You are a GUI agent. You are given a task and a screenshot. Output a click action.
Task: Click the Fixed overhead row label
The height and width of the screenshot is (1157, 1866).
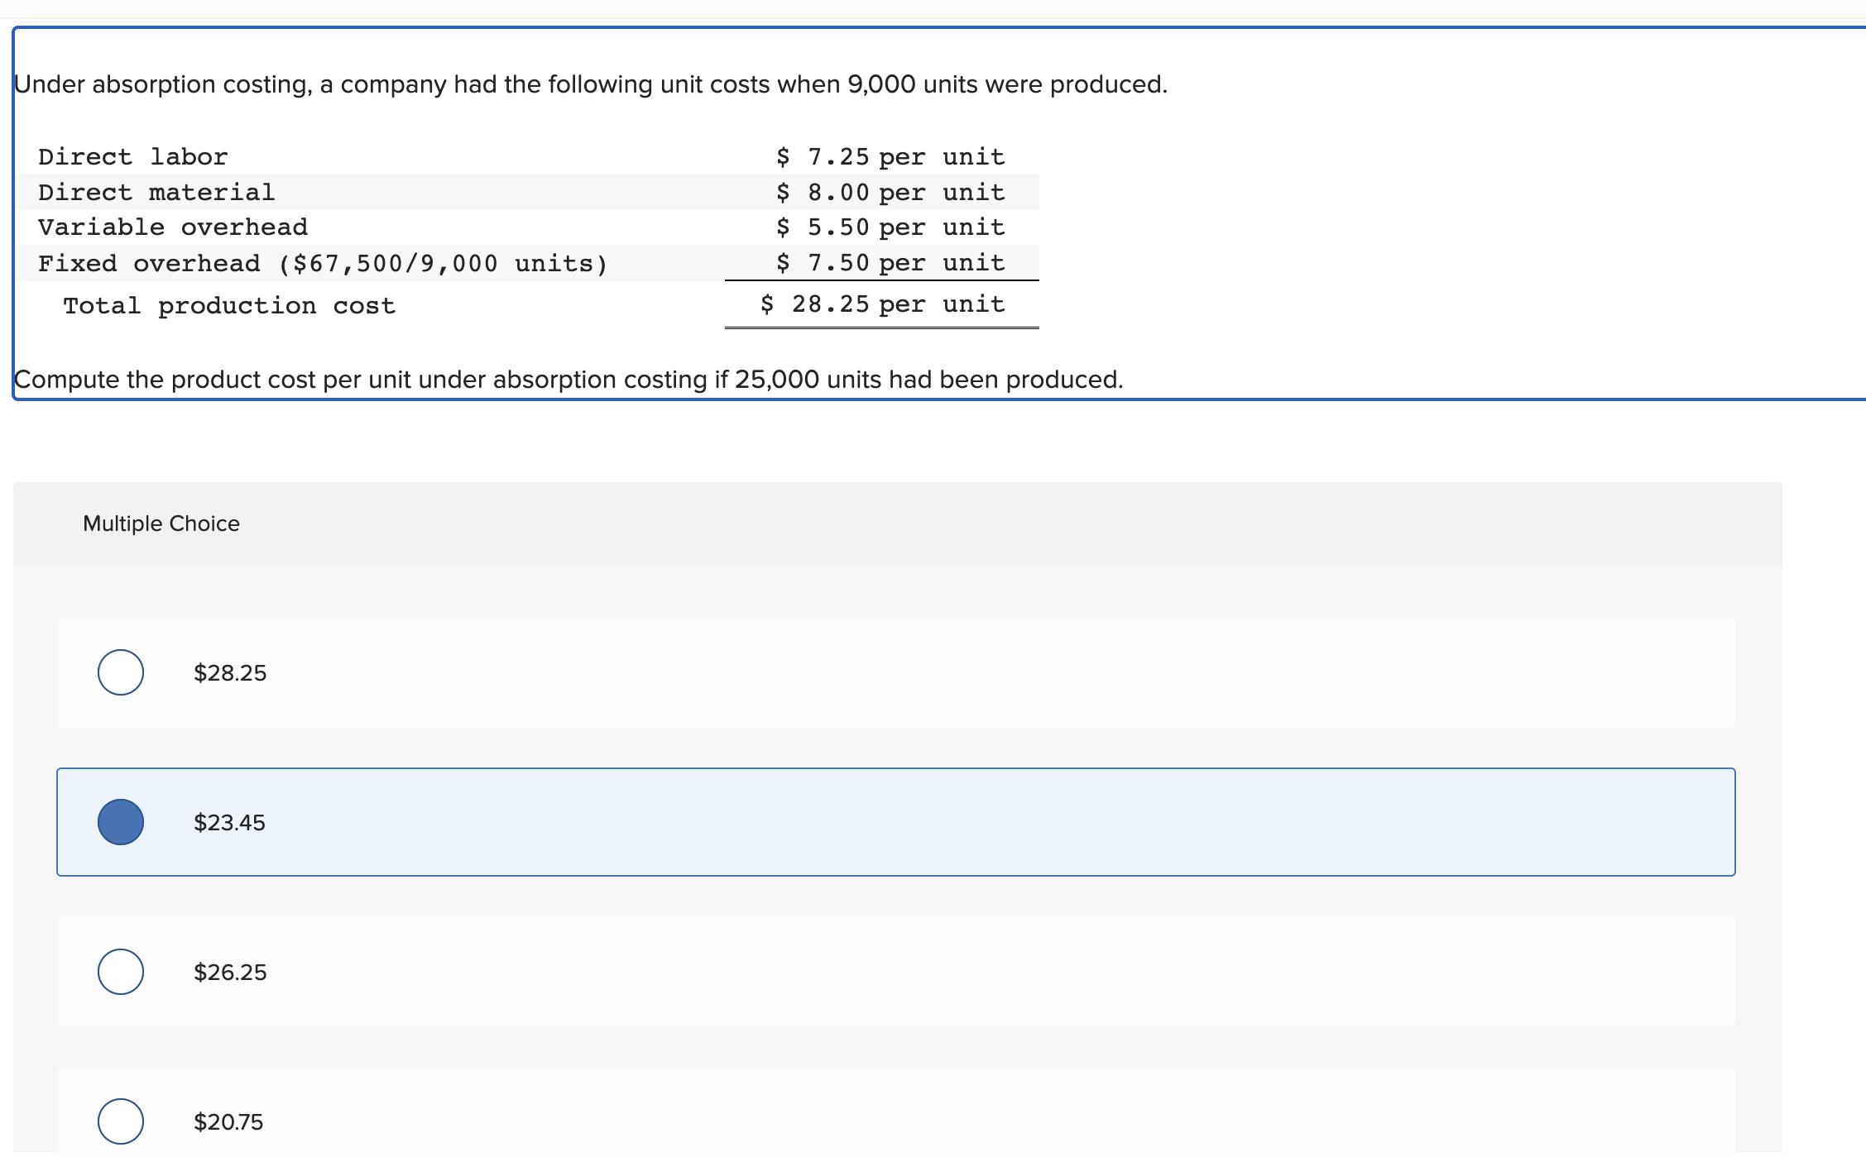pyautogui.click(x=323, y=264)
